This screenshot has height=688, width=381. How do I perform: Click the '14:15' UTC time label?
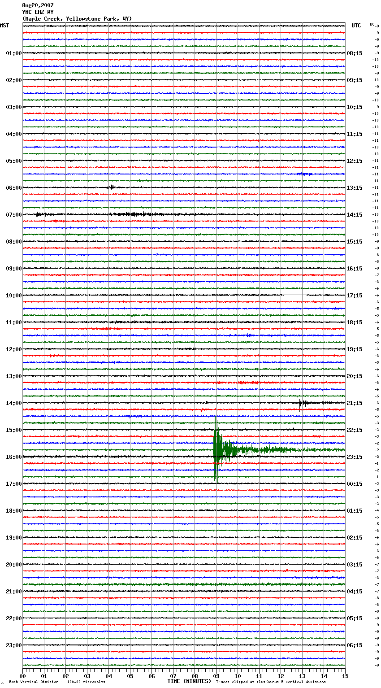point(355,215)
